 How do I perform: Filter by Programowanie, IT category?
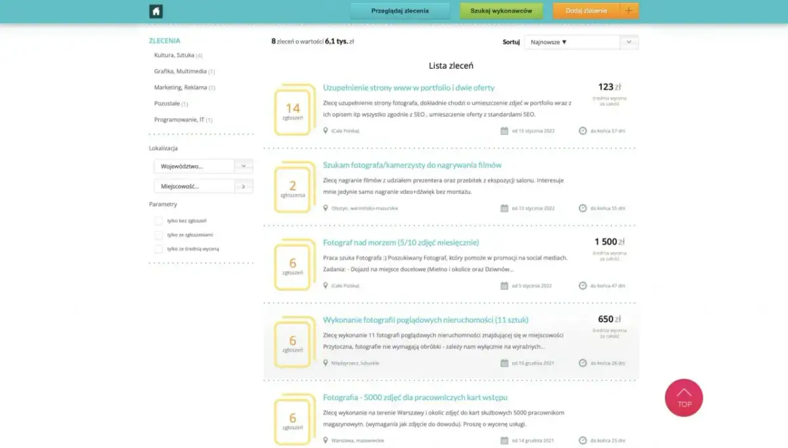point(179,120)
